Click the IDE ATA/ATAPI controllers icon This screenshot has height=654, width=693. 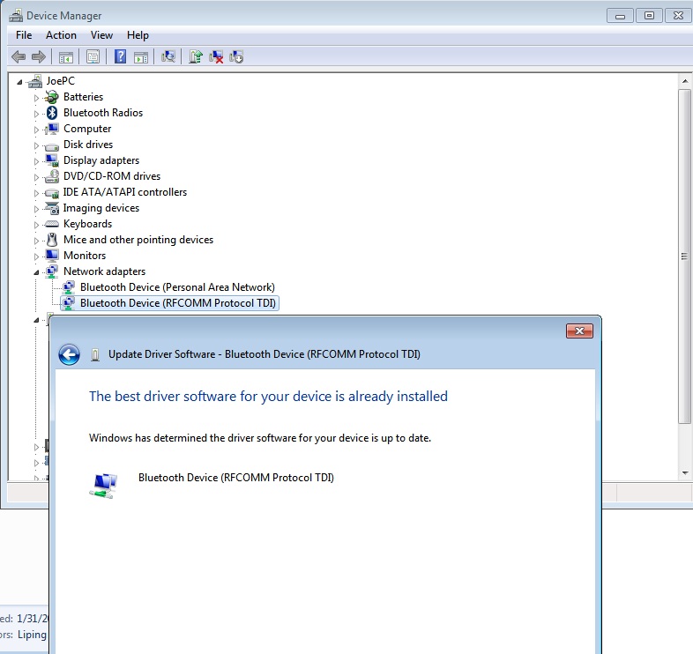[x=52, y=193]
